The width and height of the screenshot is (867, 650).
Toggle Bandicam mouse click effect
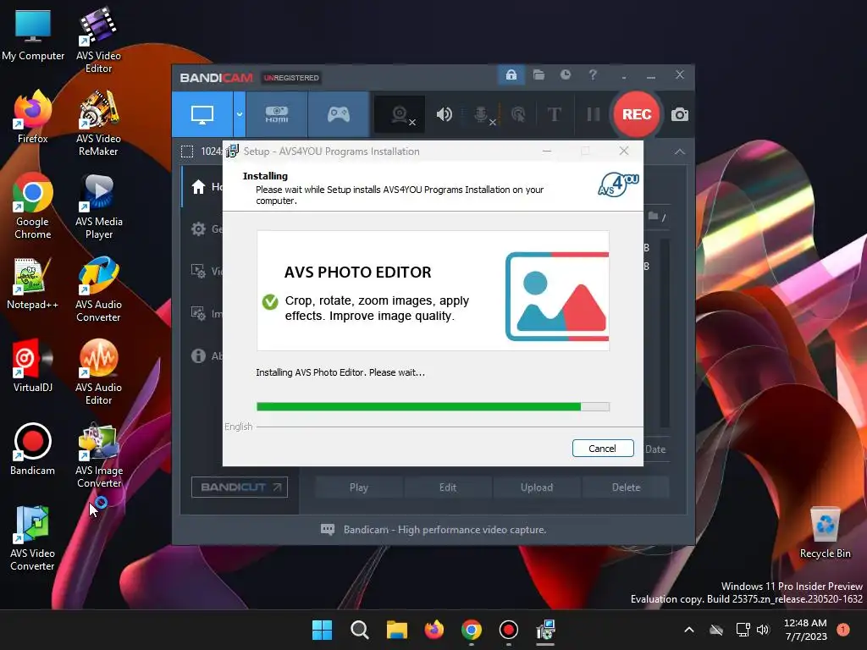click(518, 114)
